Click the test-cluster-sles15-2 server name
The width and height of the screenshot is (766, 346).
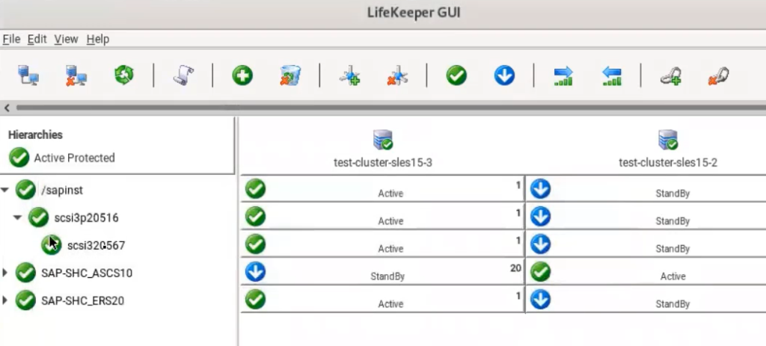point(668,162)
